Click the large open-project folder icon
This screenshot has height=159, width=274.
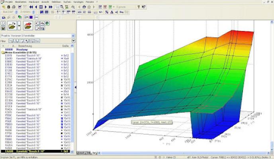13,26
